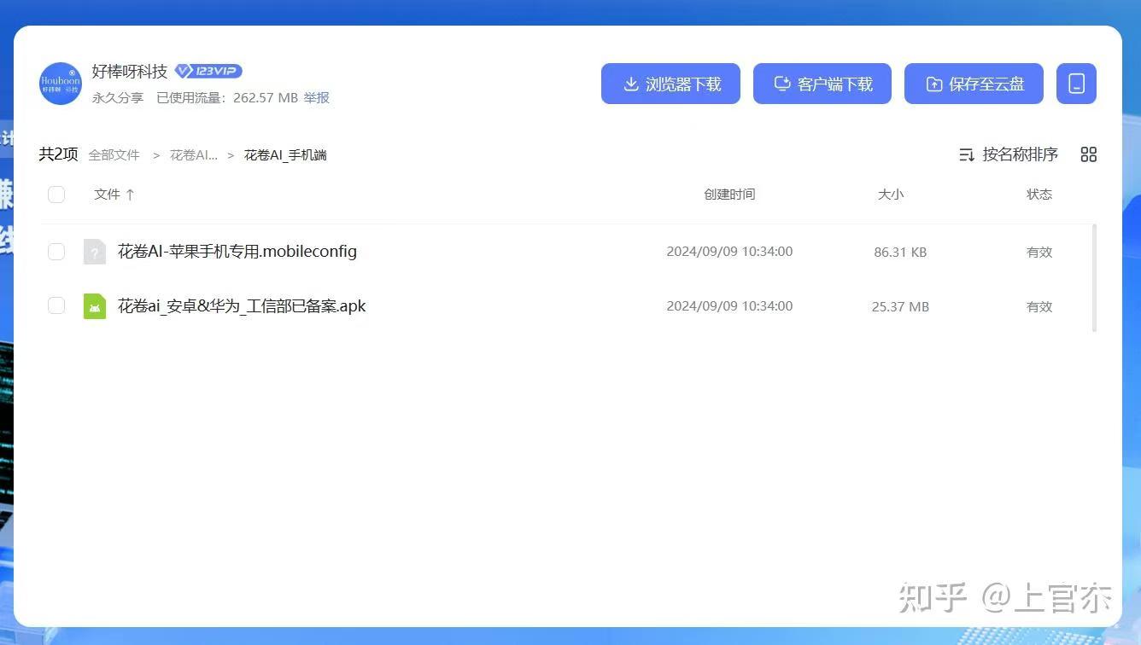Click the unknown file icon for mobileconfig
This screenshot has width=1141, height=645.
pos(95,252)
